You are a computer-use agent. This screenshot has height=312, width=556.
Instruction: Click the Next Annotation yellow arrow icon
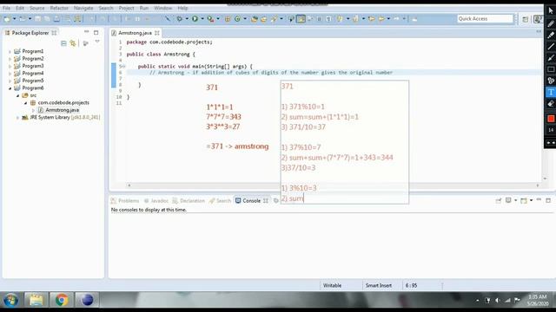tap(340, 19)
